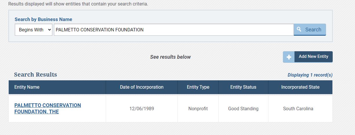Click the Incorporated State column header
355x135 pixels.
point(300,87)
